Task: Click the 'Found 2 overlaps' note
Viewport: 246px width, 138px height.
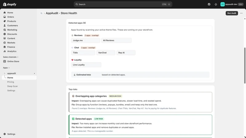Action: [x=124, y=108]
